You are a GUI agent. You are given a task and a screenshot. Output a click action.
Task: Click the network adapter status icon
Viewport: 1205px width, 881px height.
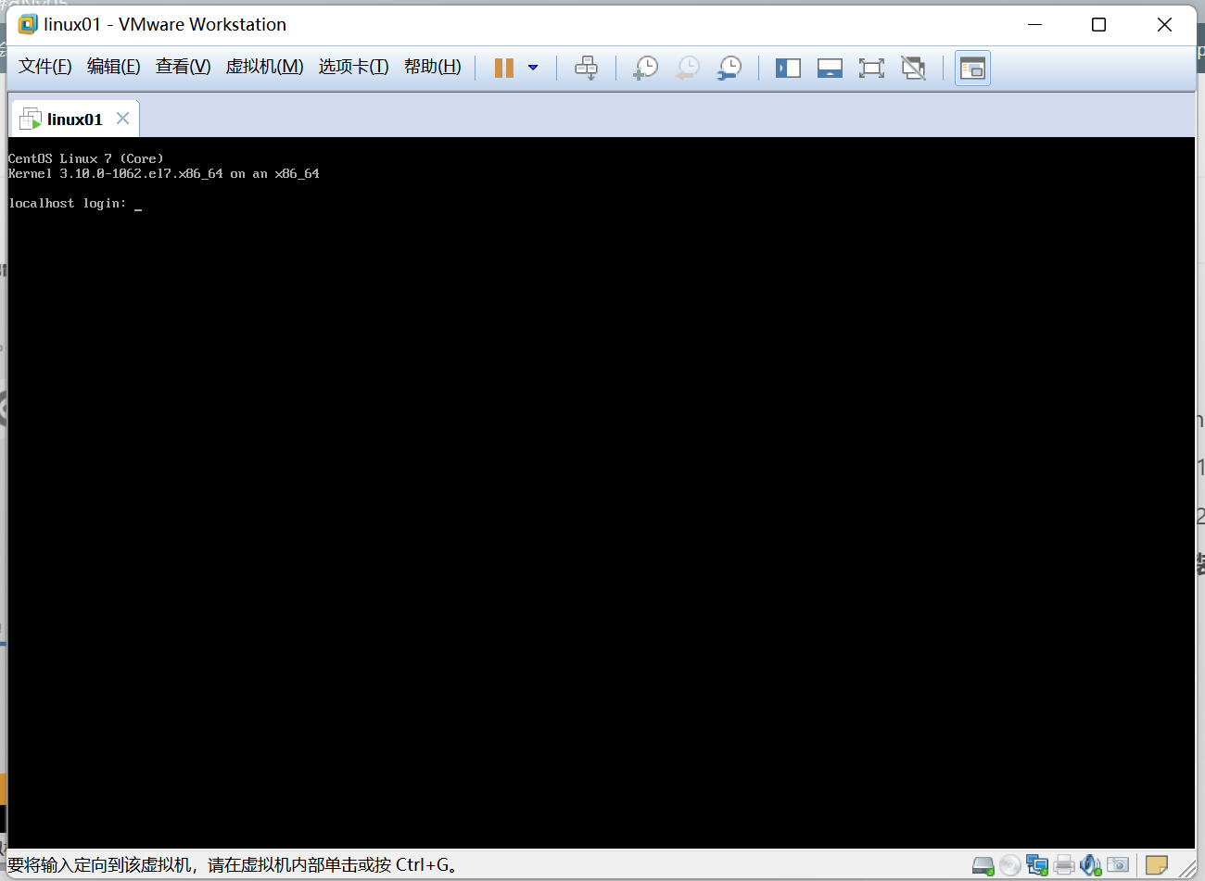pos(1037,865)
